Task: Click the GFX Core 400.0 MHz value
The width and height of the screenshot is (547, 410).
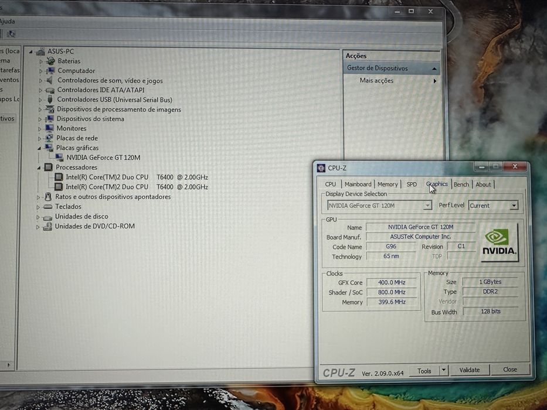Action: 392,283
